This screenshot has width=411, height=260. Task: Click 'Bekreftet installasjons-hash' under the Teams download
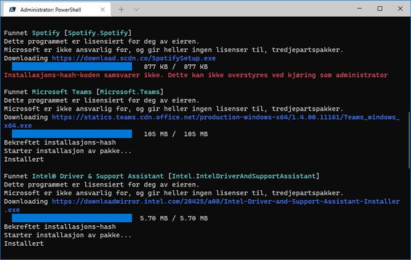click(60, 143)
